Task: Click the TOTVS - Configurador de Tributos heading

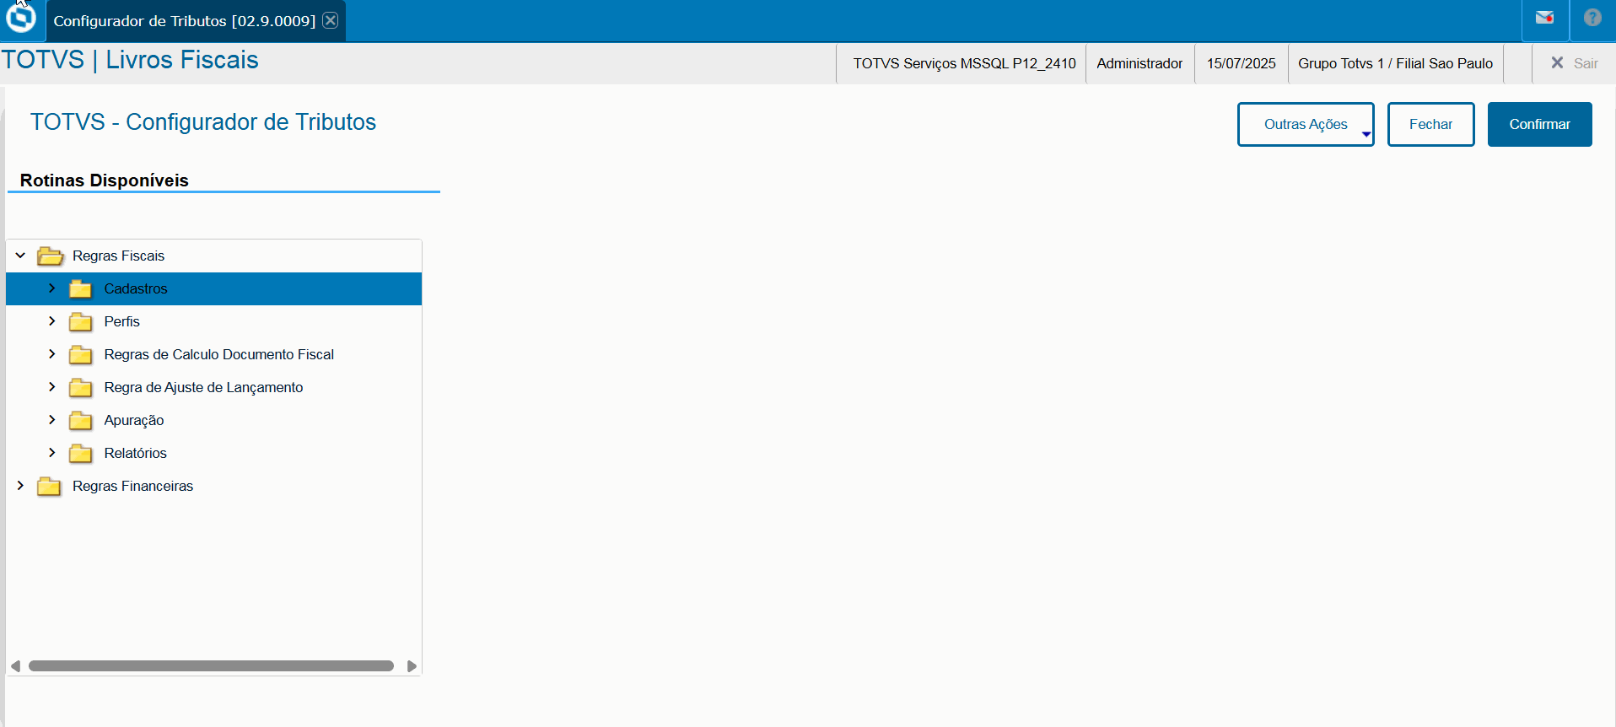Action: [203, 122]
